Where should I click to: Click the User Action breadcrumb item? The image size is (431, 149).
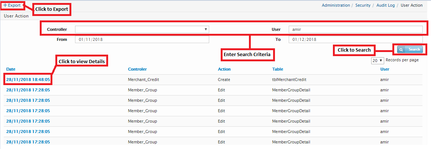pos(411,6)
